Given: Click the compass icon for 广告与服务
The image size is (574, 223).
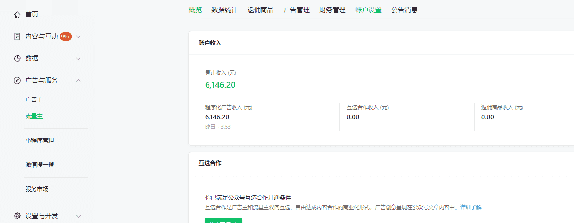Looking at the screenshot, I should point(17,80).
